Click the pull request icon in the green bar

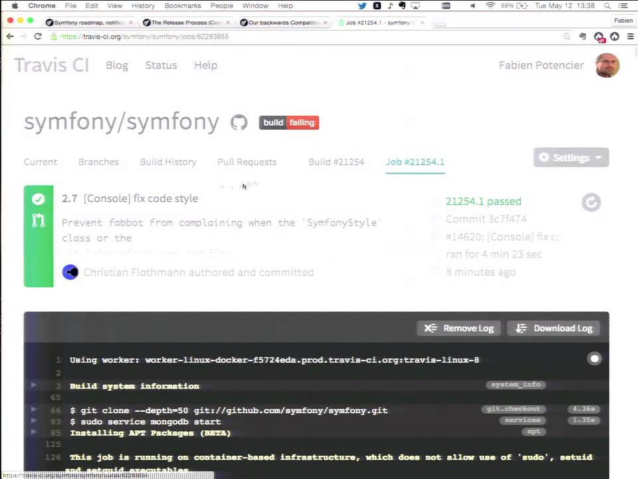(39, 220)
